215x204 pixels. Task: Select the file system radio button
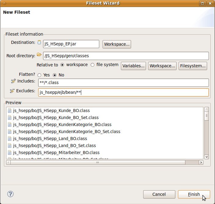click(93, 65)
